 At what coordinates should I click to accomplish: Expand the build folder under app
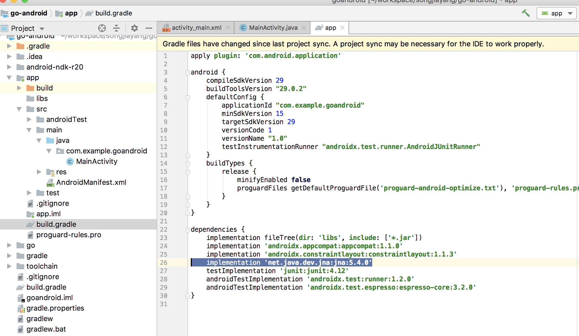(x=19, y=88)
